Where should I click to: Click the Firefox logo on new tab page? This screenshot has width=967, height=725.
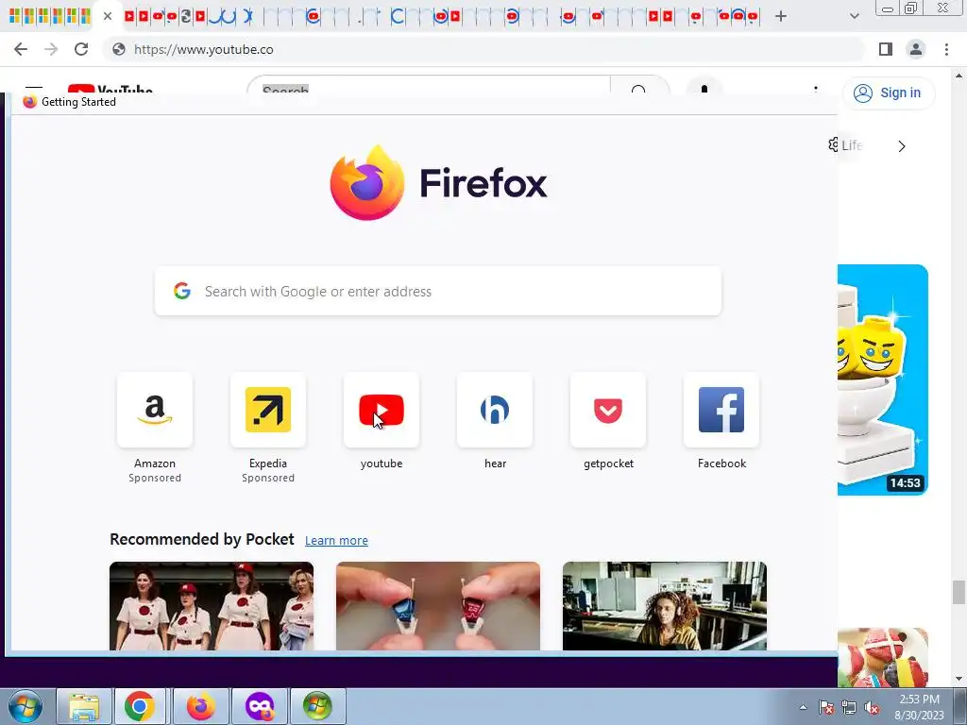438,183
